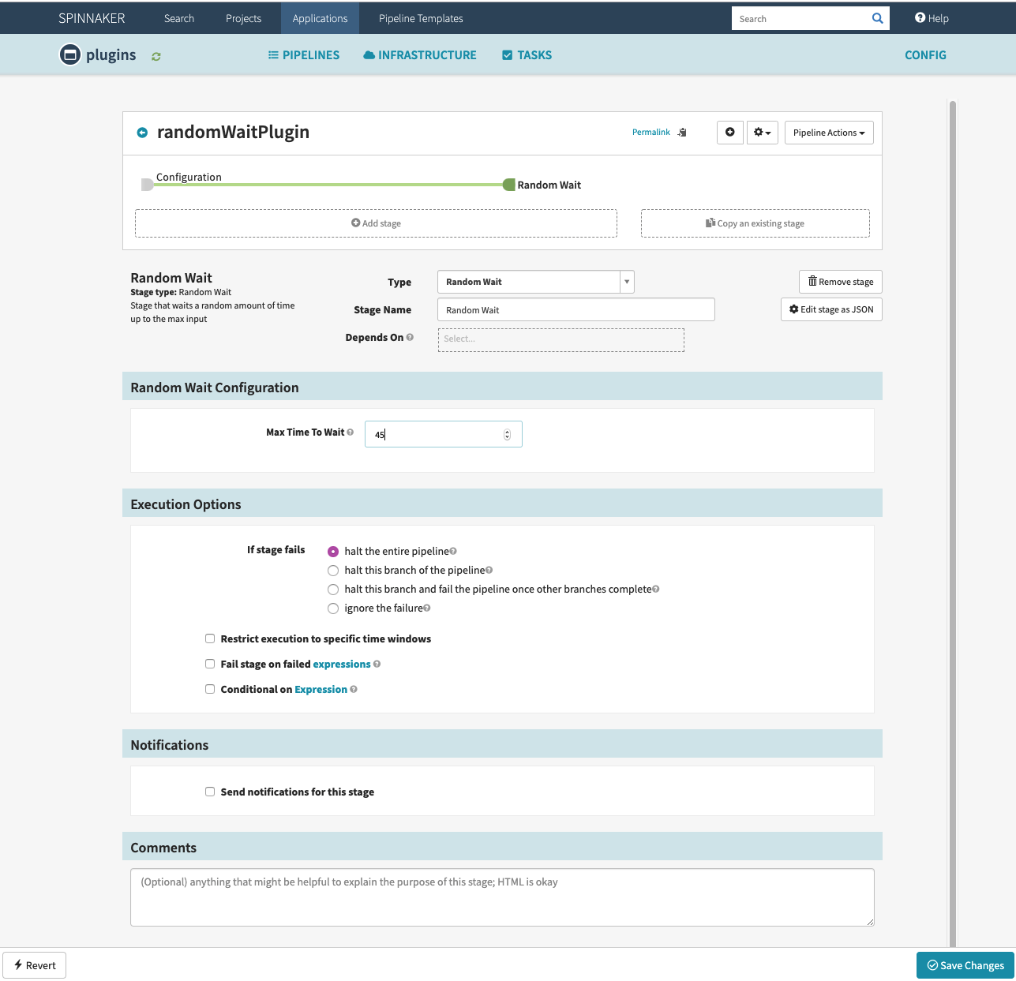Image resolution: width=1016 pixels, height=981 pixels.
Task: Click the Help question mark icon
Action: [920, 17]
